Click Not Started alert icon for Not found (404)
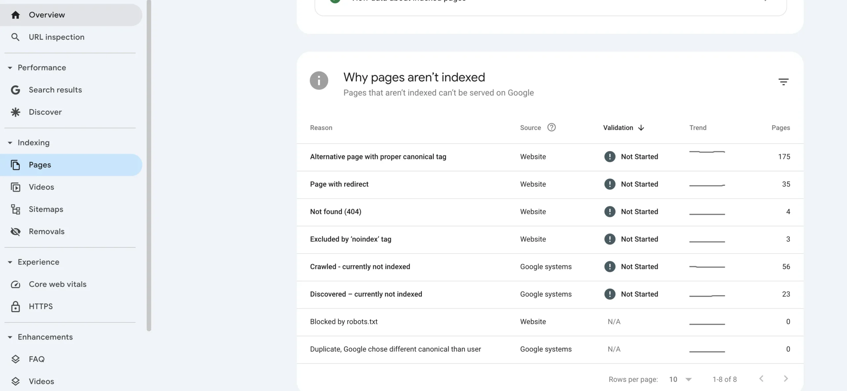The height and width of the screenshot is (391, 847). pos(609,212)
